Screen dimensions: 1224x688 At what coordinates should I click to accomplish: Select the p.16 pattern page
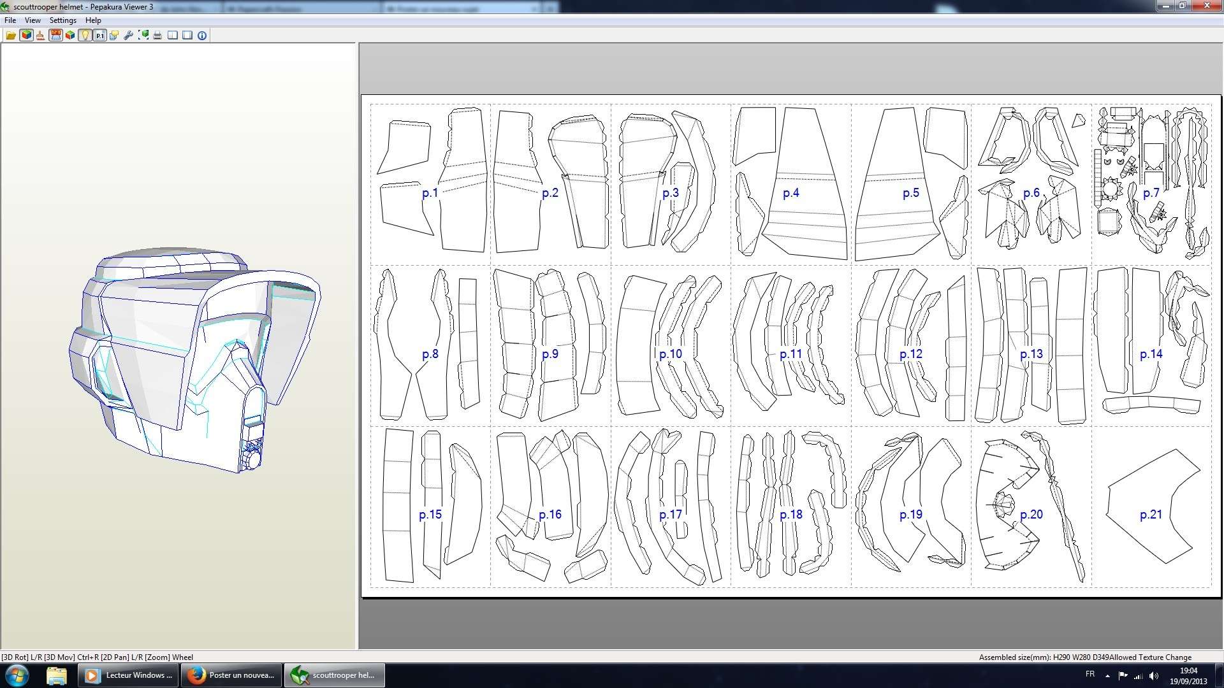tap(550, 506)
